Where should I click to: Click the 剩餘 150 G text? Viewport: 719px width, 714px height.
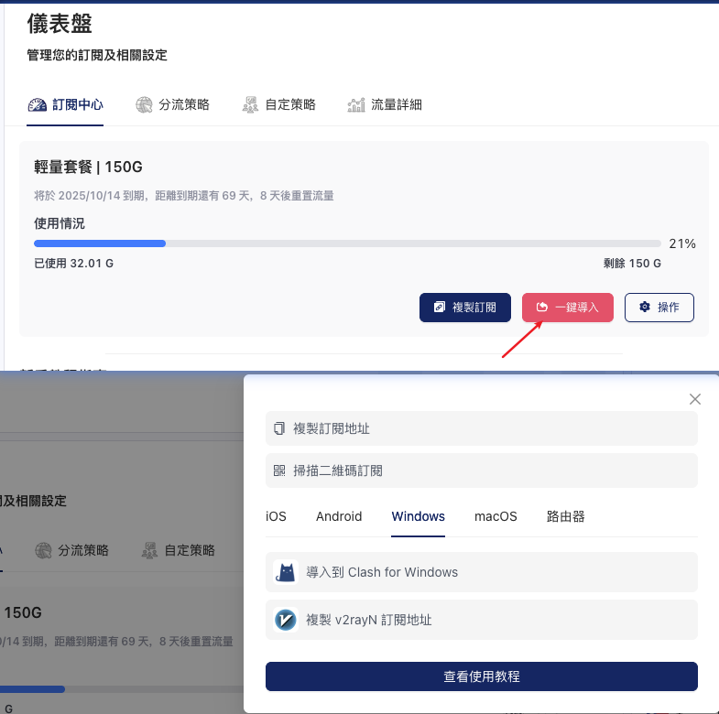click(632, 264)
